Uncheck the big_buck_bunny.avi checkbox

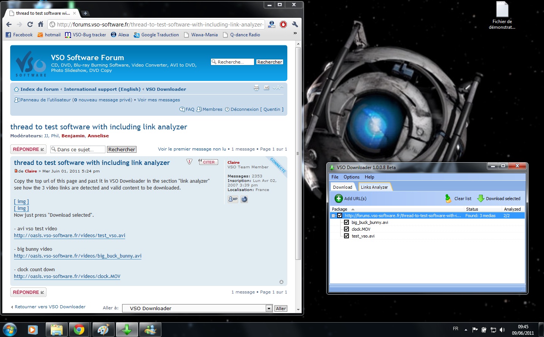[346, 222]
